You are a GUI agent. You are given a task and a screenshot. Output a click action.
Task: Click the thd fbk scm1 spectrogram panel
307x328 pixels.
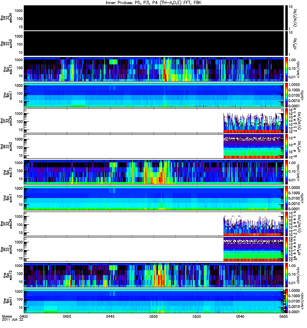tap(154, 198)
